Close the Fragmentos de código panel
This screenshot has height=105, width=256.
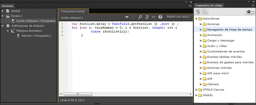(x=254, y=2)
